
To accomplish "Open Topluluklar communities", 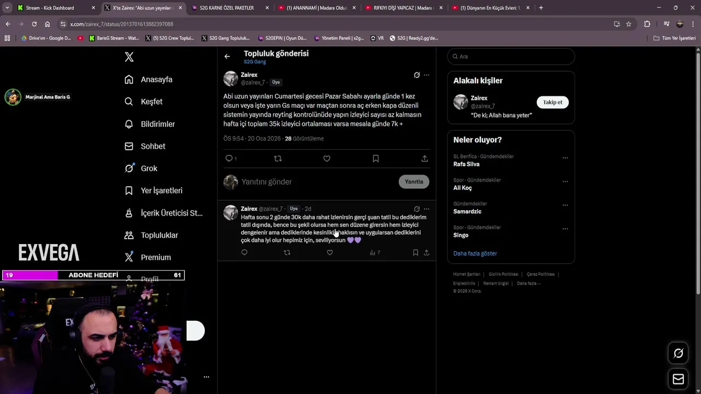I will coord(151,235).
